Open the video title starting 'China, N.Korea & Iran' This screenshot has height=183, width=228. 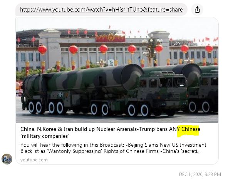click(110, 132)
